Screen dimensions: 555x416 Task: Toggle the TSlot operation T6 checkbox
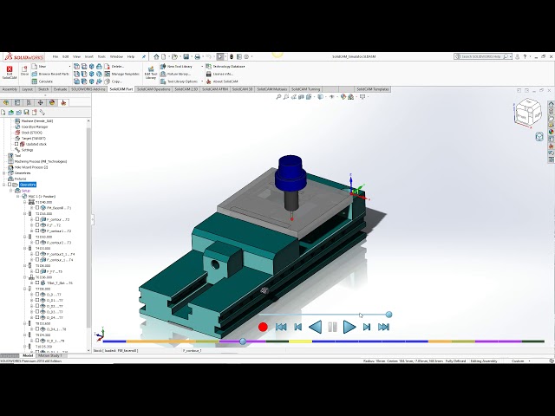[x=37, y=283]
